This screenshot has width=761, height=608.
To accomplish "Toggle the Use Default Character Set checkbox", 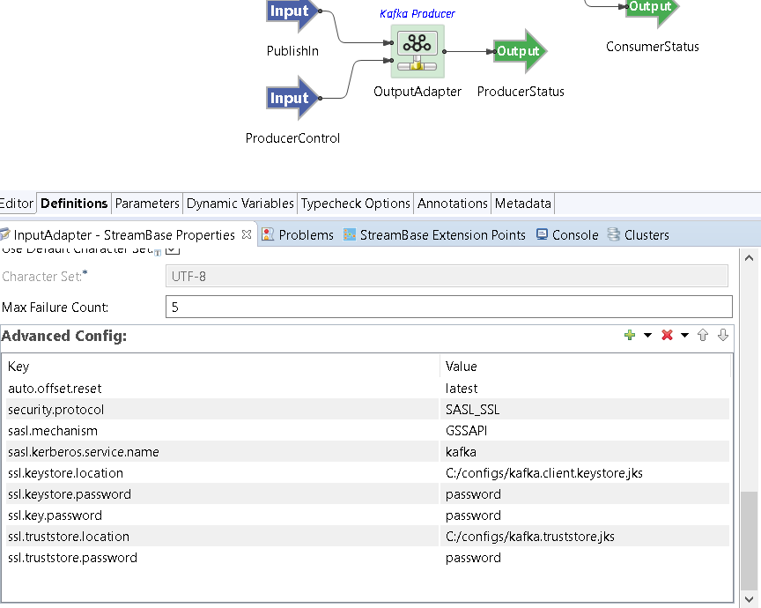I will point(173,250).
